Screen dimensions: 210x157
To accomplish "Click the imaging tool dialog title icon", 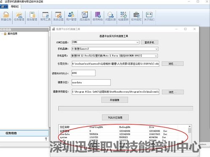I will pos(53,29).
